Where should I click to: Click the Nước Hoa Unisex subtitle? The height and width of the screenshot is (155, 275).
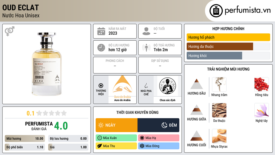coord(21,15)
